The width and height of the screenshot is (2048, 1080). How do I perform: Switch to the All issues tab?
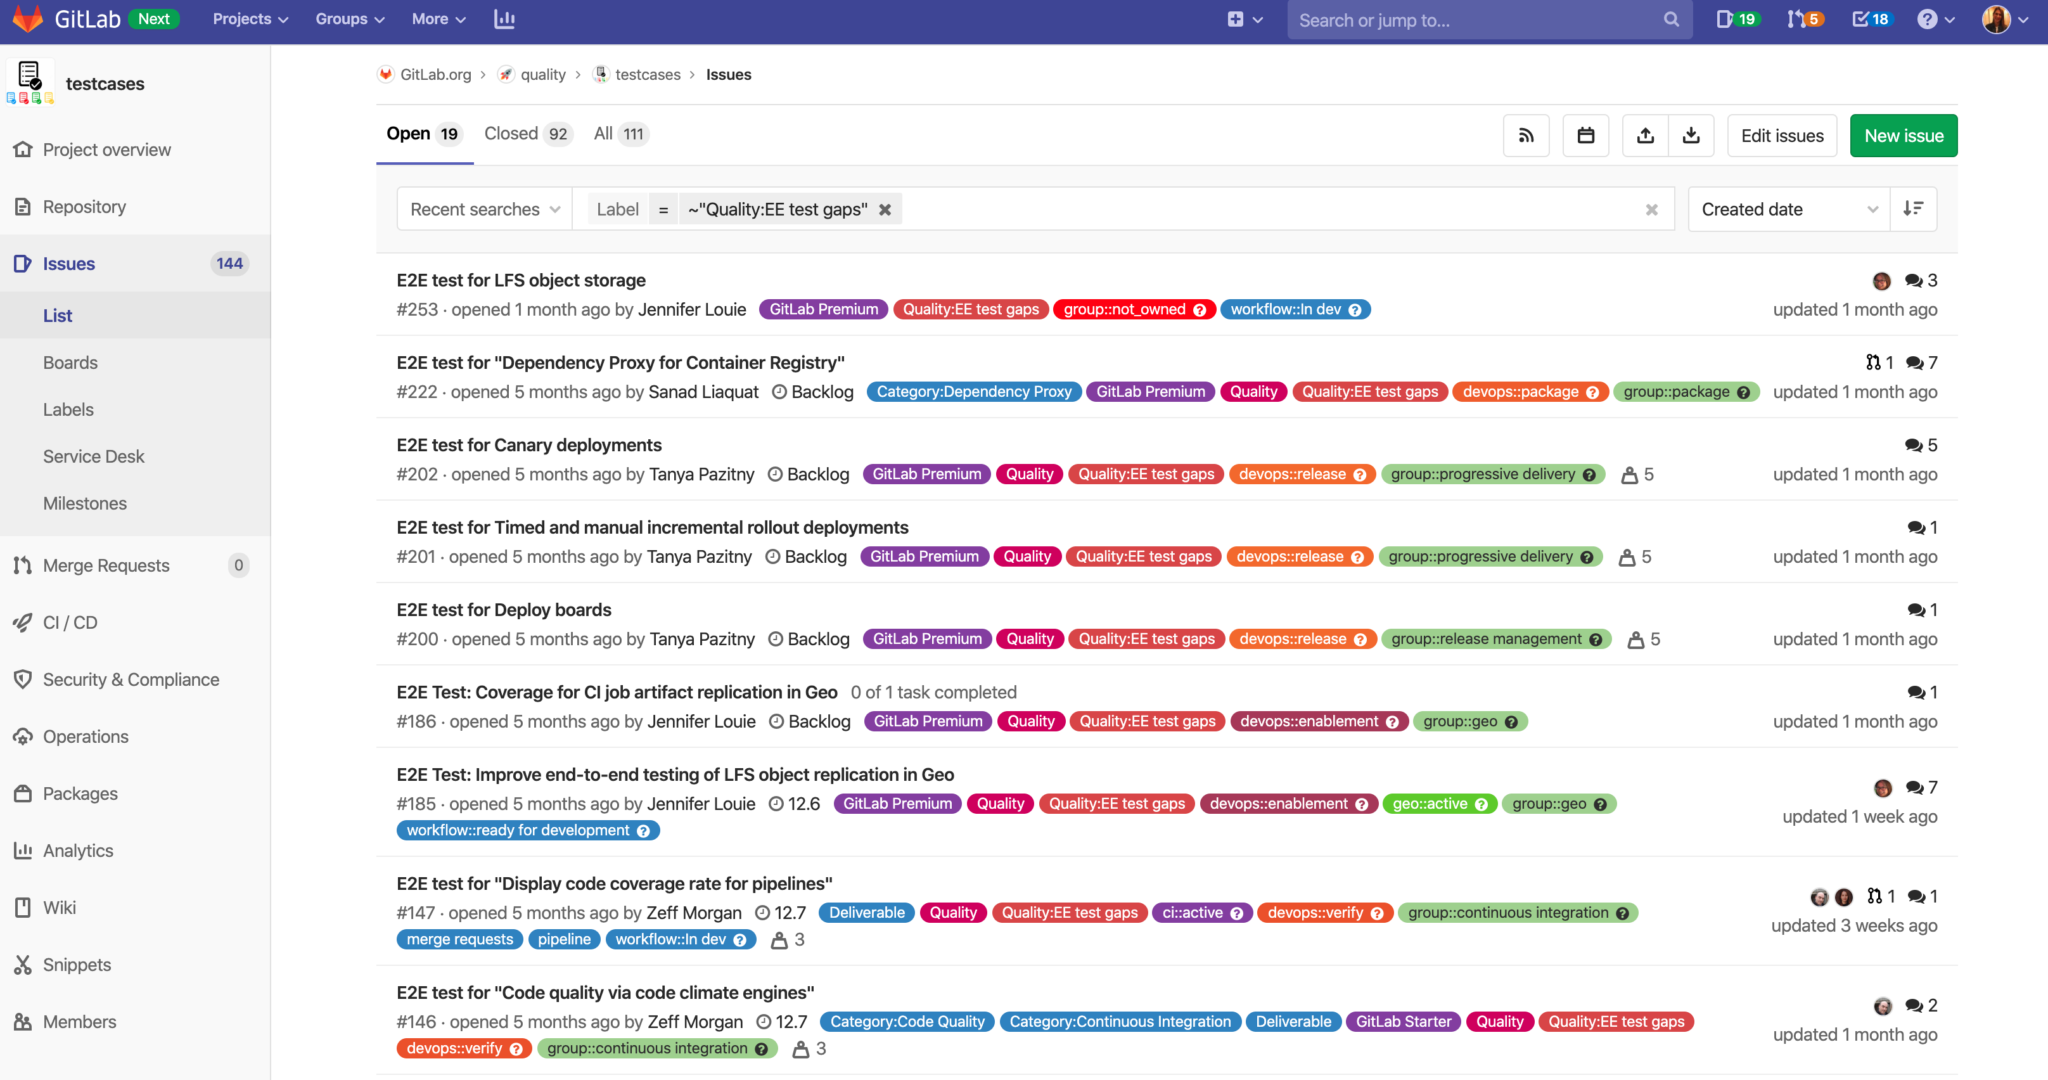[x=621, y=134]
